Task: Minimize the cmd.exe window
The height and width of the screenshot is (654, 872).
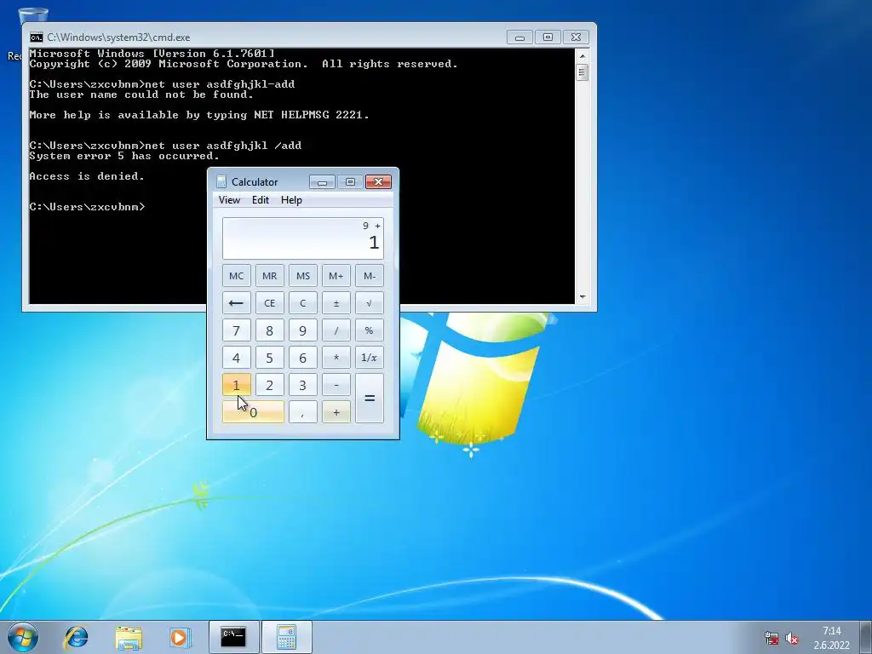Action: 519,37
